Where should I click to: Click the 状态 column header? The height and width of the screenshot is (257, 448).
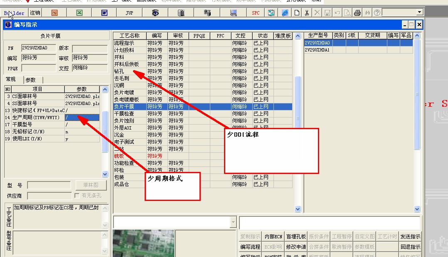263,36
